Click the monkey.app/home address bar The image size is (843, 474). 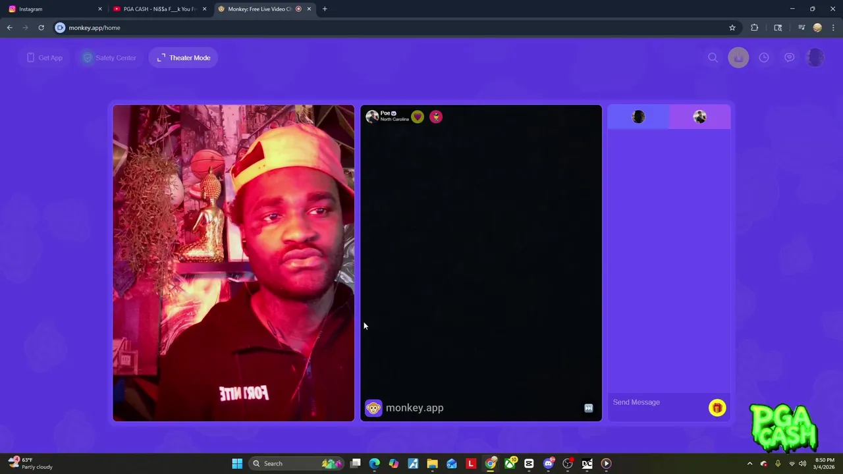[395, 28]
